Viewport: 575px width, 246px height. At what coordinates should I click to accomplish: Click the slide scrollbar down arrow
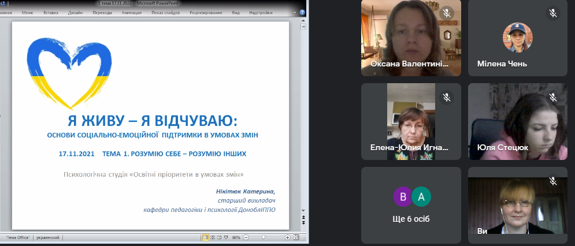pyautogui.click(x=303, y=210)
